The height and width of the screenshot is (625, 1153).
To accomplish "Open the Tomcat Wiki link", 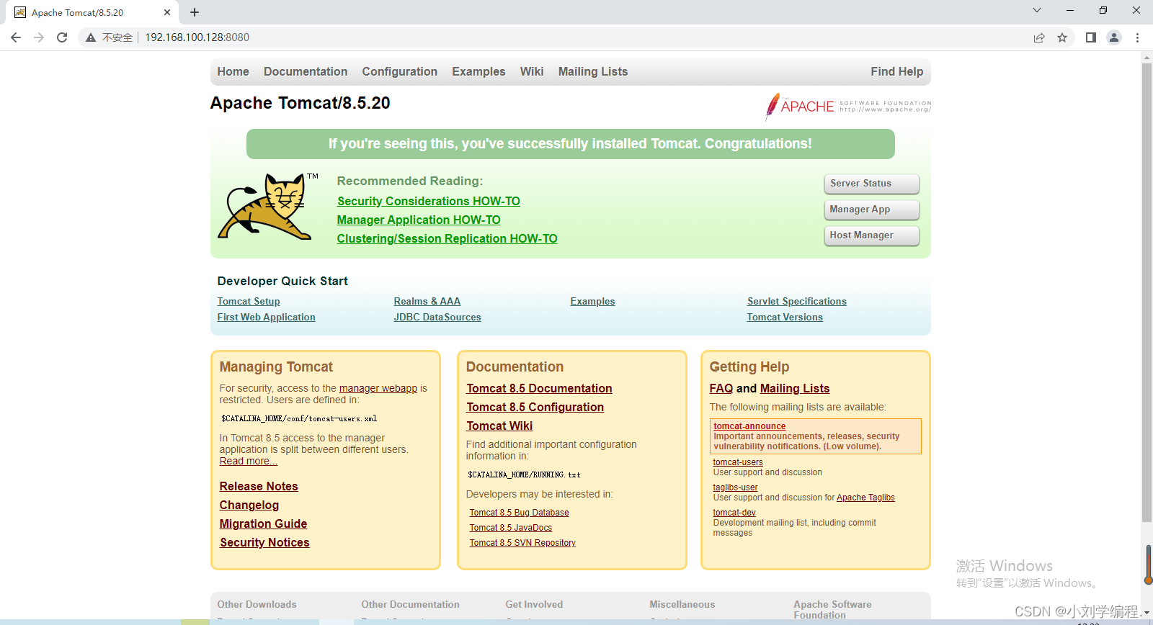I will pyautogui.click(x=499, y=426).
